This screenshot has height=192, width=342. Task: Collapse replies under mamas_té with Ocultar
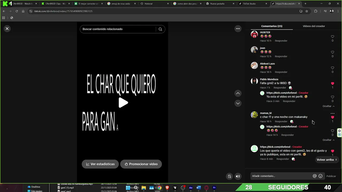click(x=328, y=140)
